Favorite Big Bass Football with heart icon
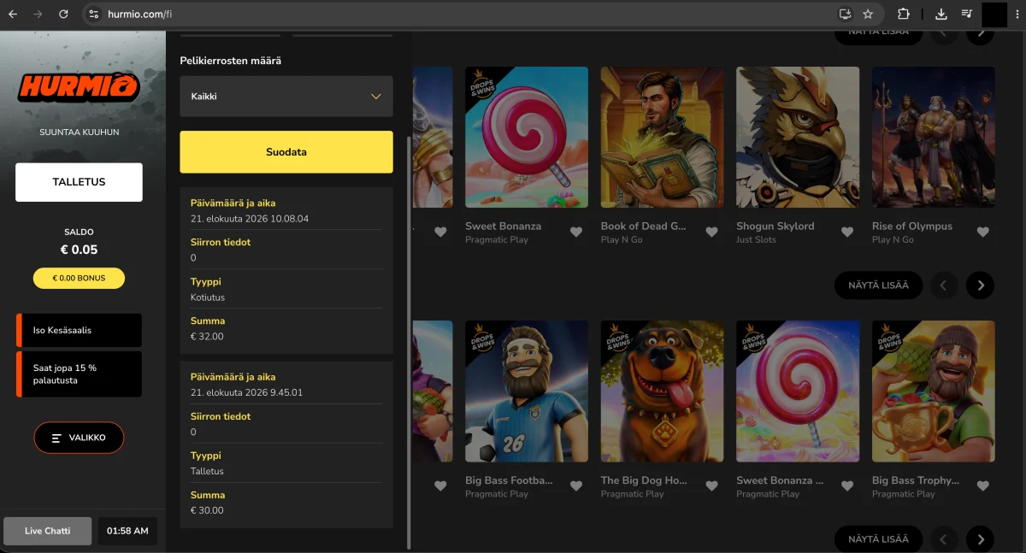Image resolution: width=1026 pixels, height=553 pixels. coord(576,485)
